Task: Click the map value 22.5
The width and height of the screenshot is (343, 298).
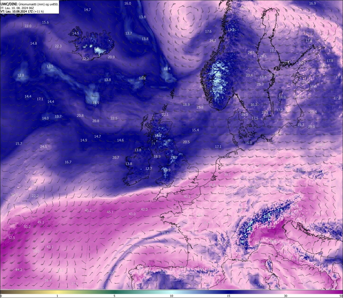Action: (x=114, y=118)
